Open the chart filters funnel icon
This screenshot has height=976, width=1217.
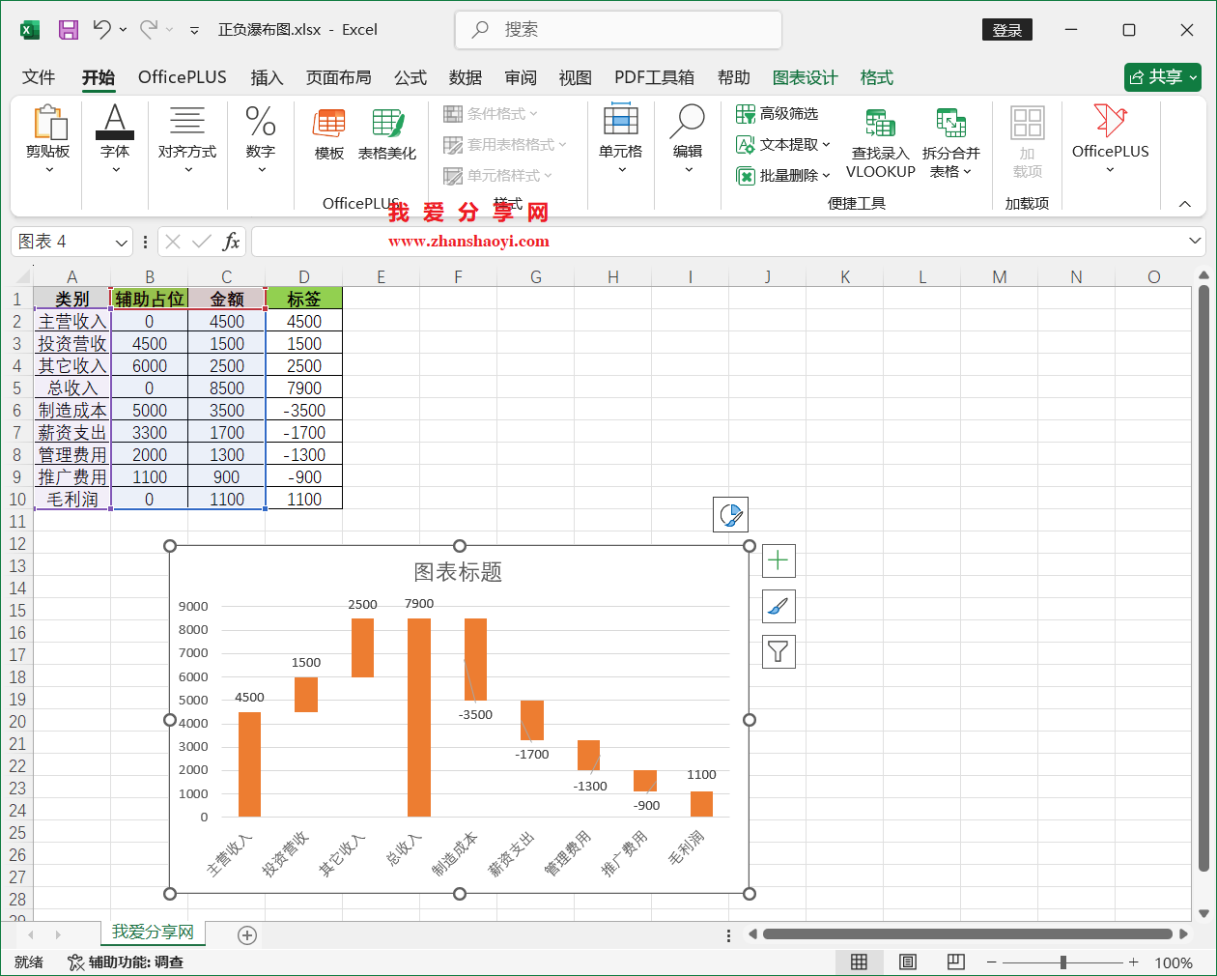pyautogui.click(x=778, y=650)
